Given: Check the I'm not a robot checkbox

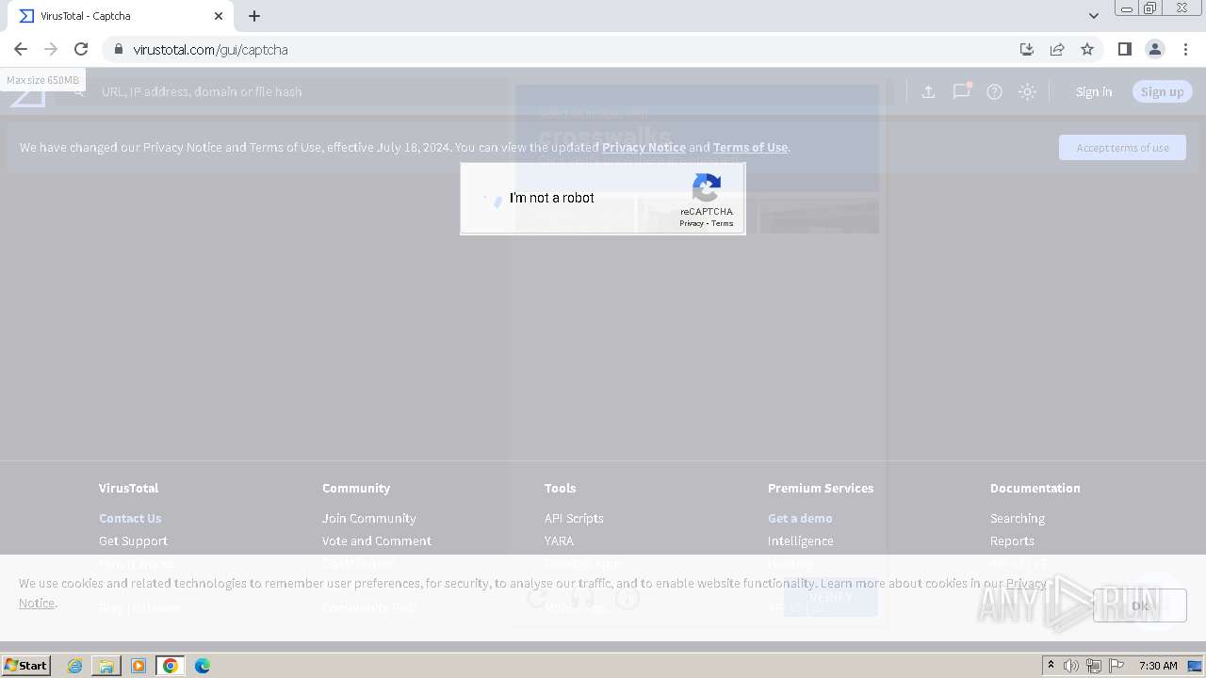Looking at the screenshot, I should [493, 199].
